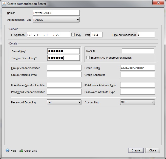
Task: Click the 'Authentication Type' label
Action: pyautogui.click(x=19, y=20)
